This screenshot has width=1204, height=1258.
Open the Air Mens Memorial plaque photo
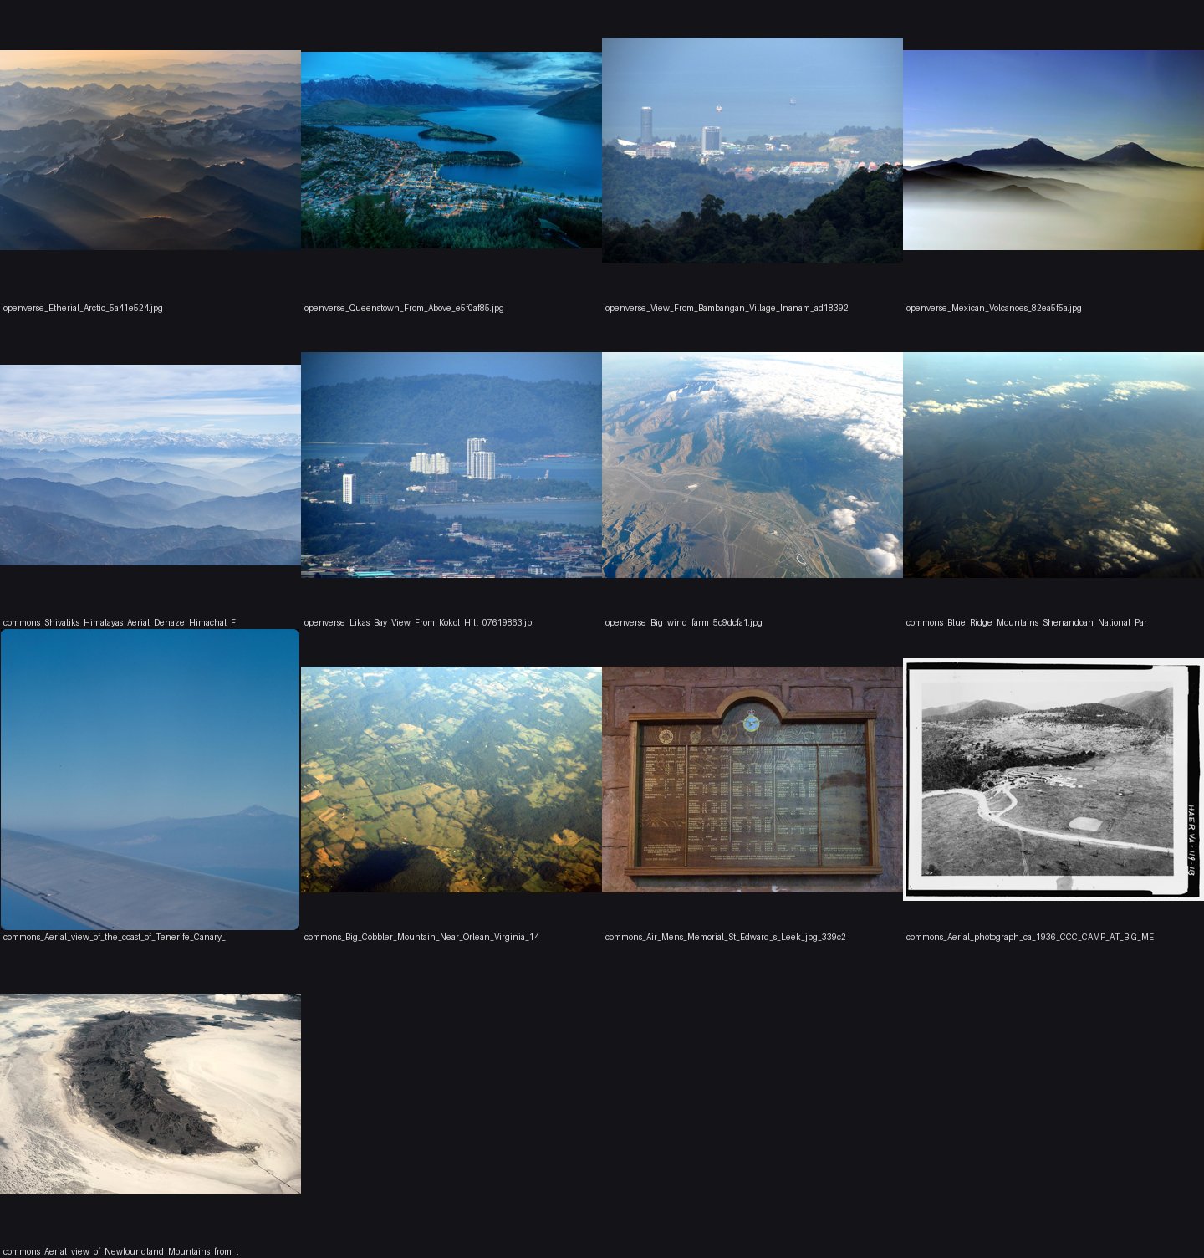752,780
